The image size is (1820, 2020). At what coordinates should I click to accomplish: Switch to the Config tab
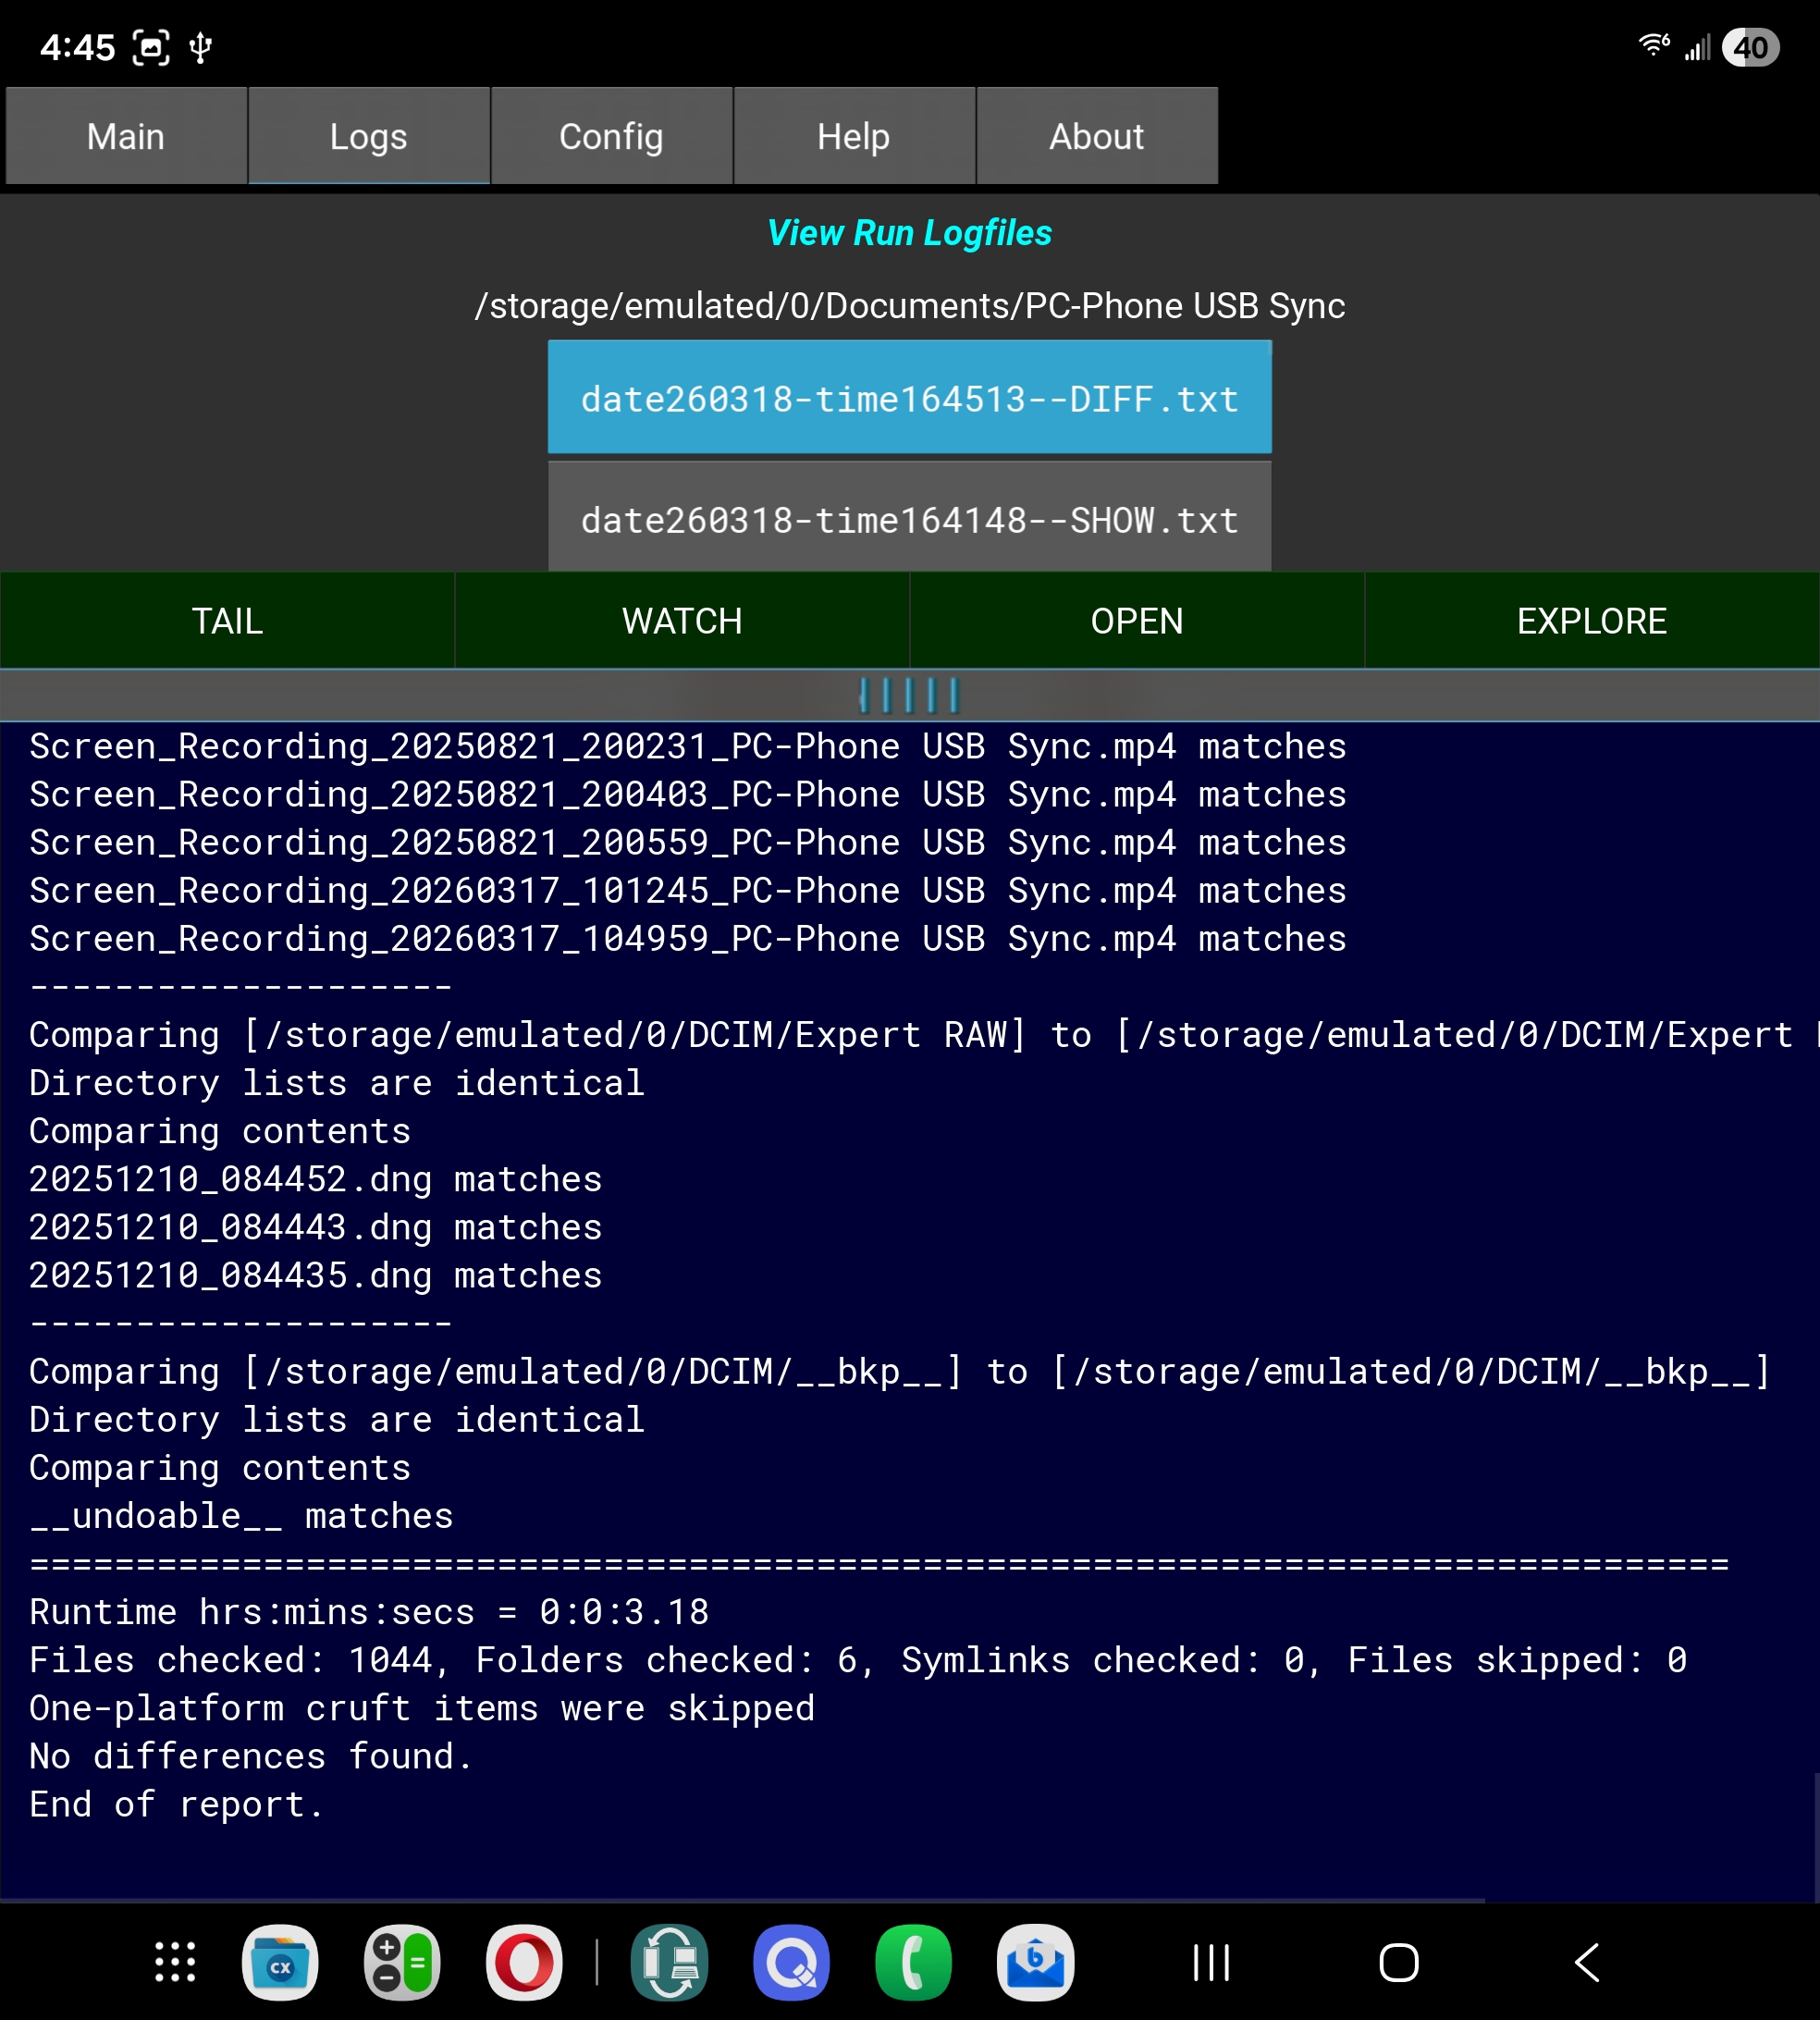coord(611,136)
